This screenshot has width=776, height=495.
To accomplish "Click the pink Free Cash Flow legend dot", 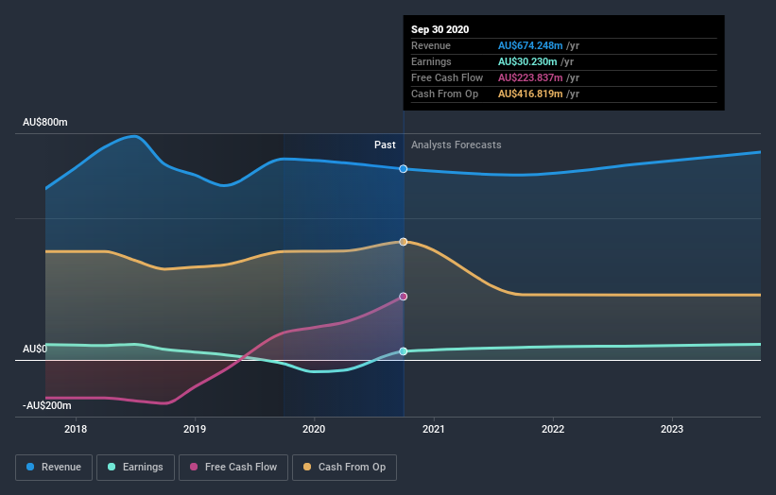I will click(194, 467).
